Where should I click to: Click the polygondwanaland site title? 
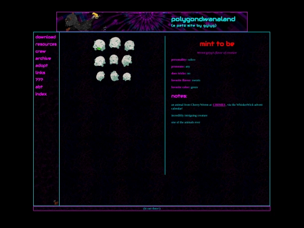tap(203, 19)
